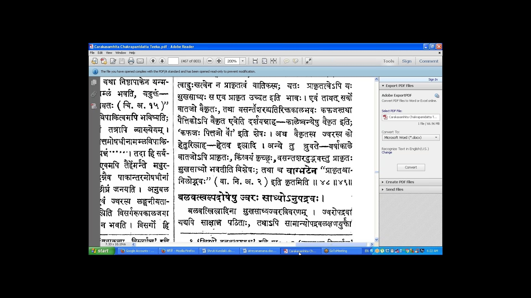Image resolution: width=531 pixels, height=298 pixels.
Task: Open Convert To format dropdown
Action: 410,137
